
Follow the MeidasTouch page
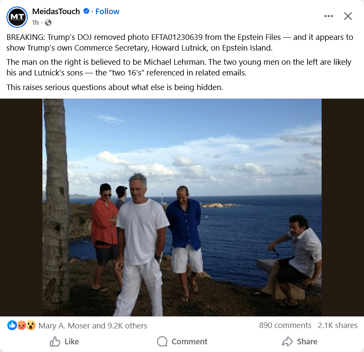[x=107, y=12]
